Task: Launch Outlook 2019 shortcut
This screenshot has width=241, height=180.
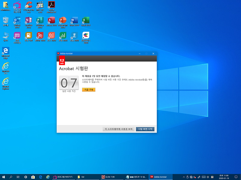Action: coord(17,22)
